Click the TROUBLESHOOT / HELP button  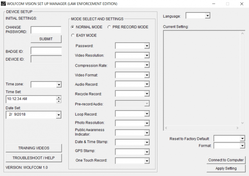coord(34,158)
